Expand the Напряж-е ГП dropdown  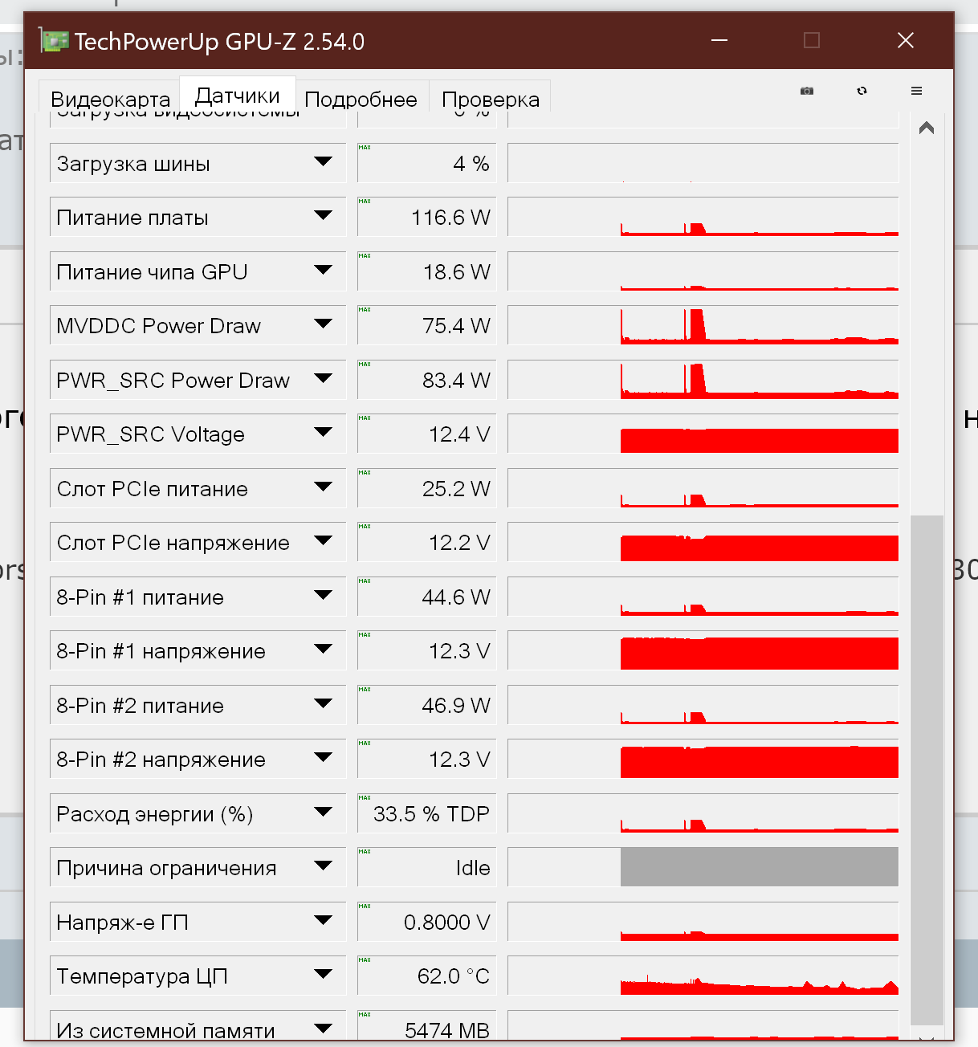324,921
